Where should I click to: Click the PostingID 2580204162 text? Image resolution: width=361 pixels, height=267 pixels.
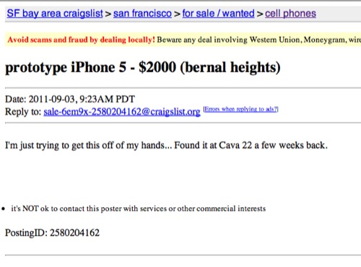pos(52,233)
